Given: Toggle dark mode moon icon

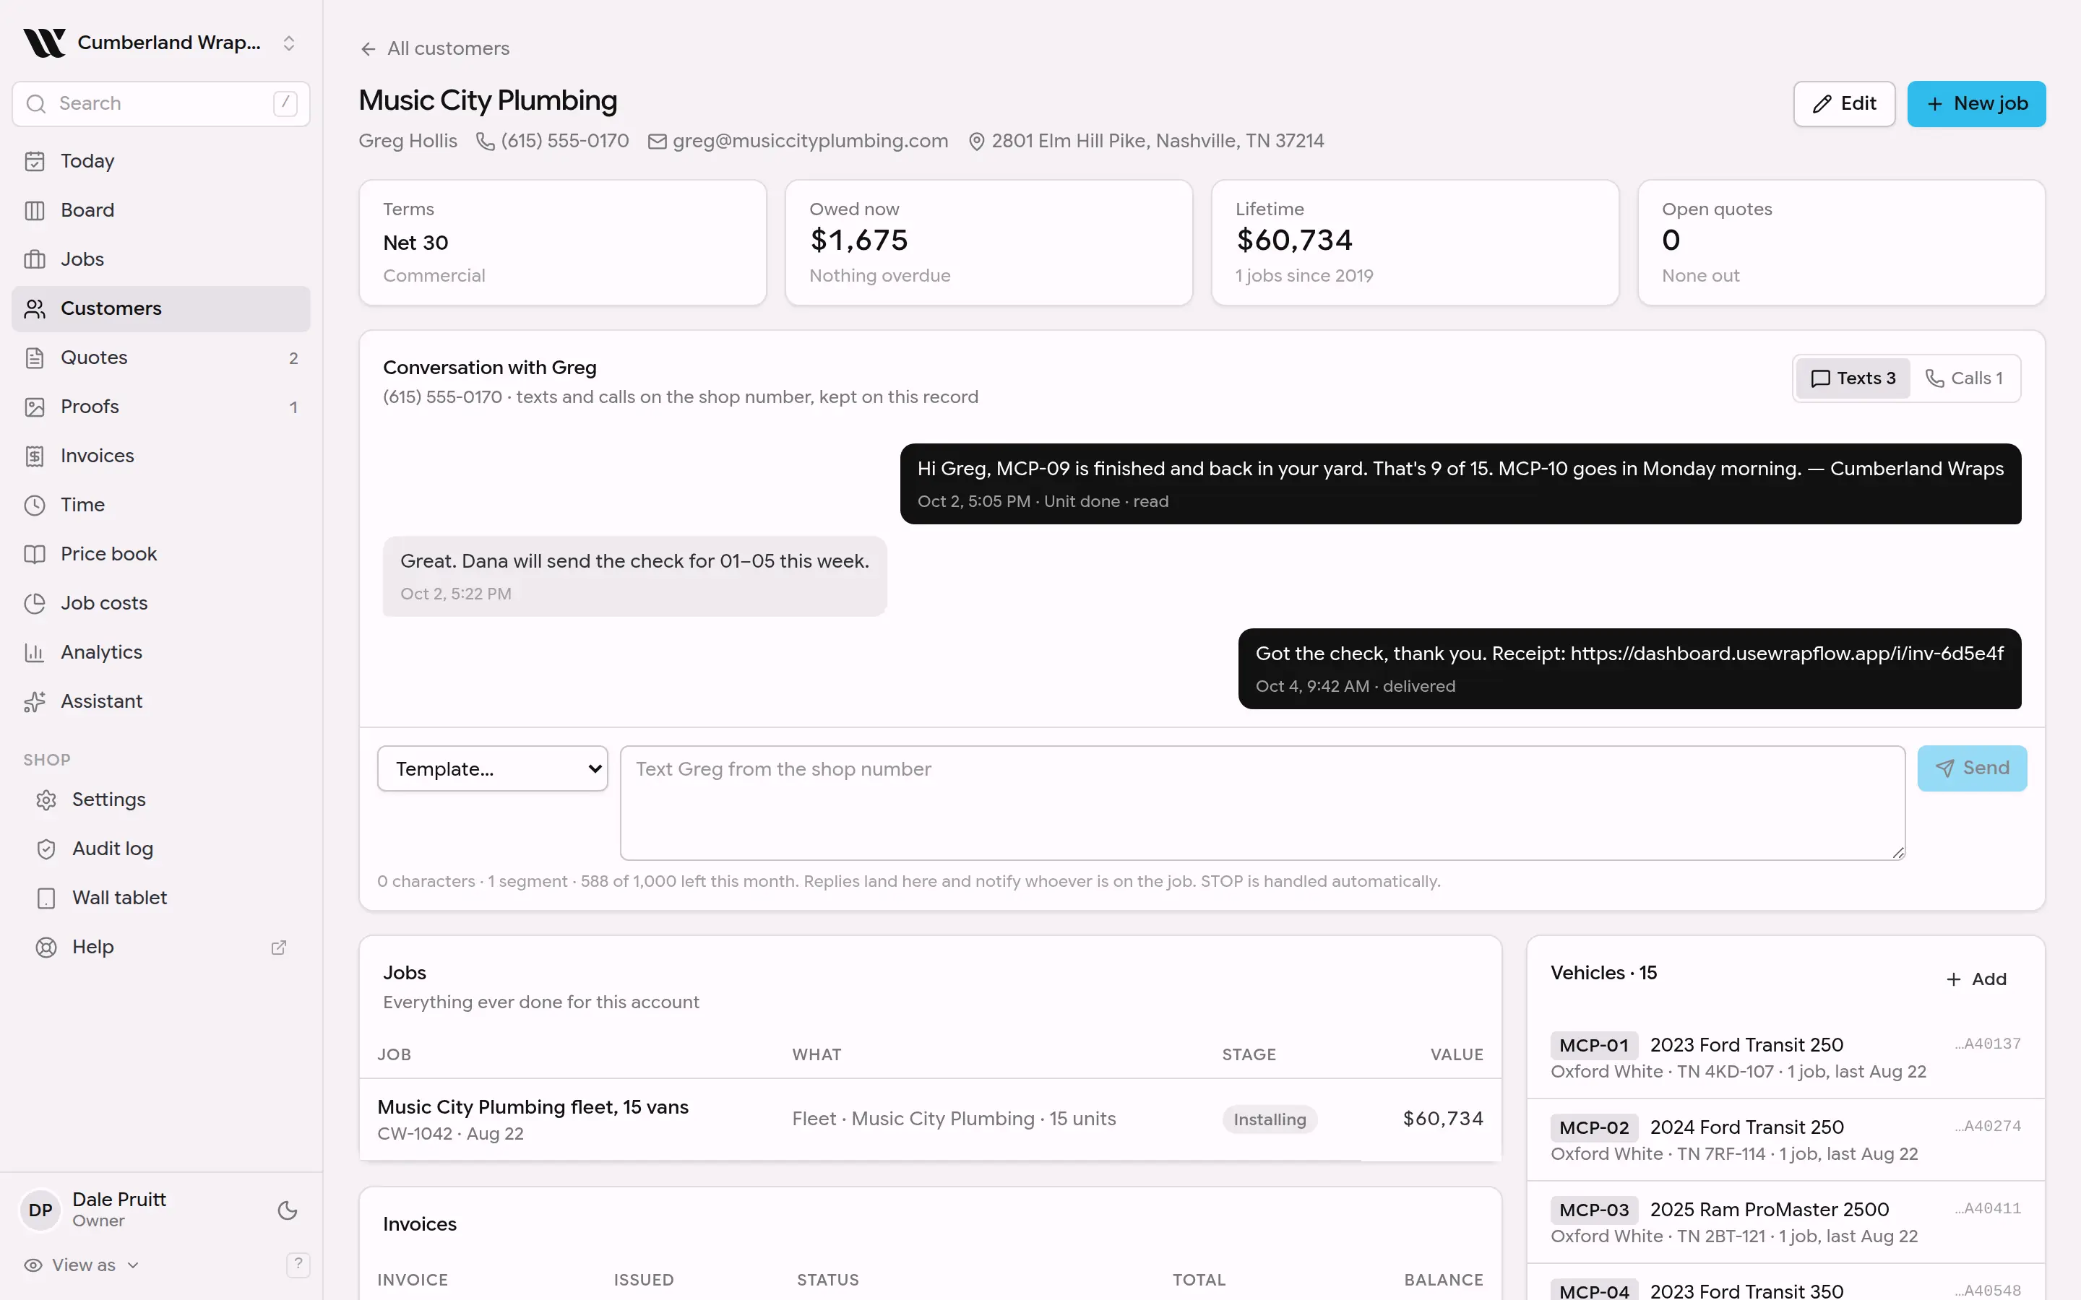Looking at the screenshot, I should coord(287,1210).
